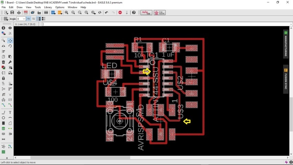
Task: Select the Align tool
Action: [3, 51]
